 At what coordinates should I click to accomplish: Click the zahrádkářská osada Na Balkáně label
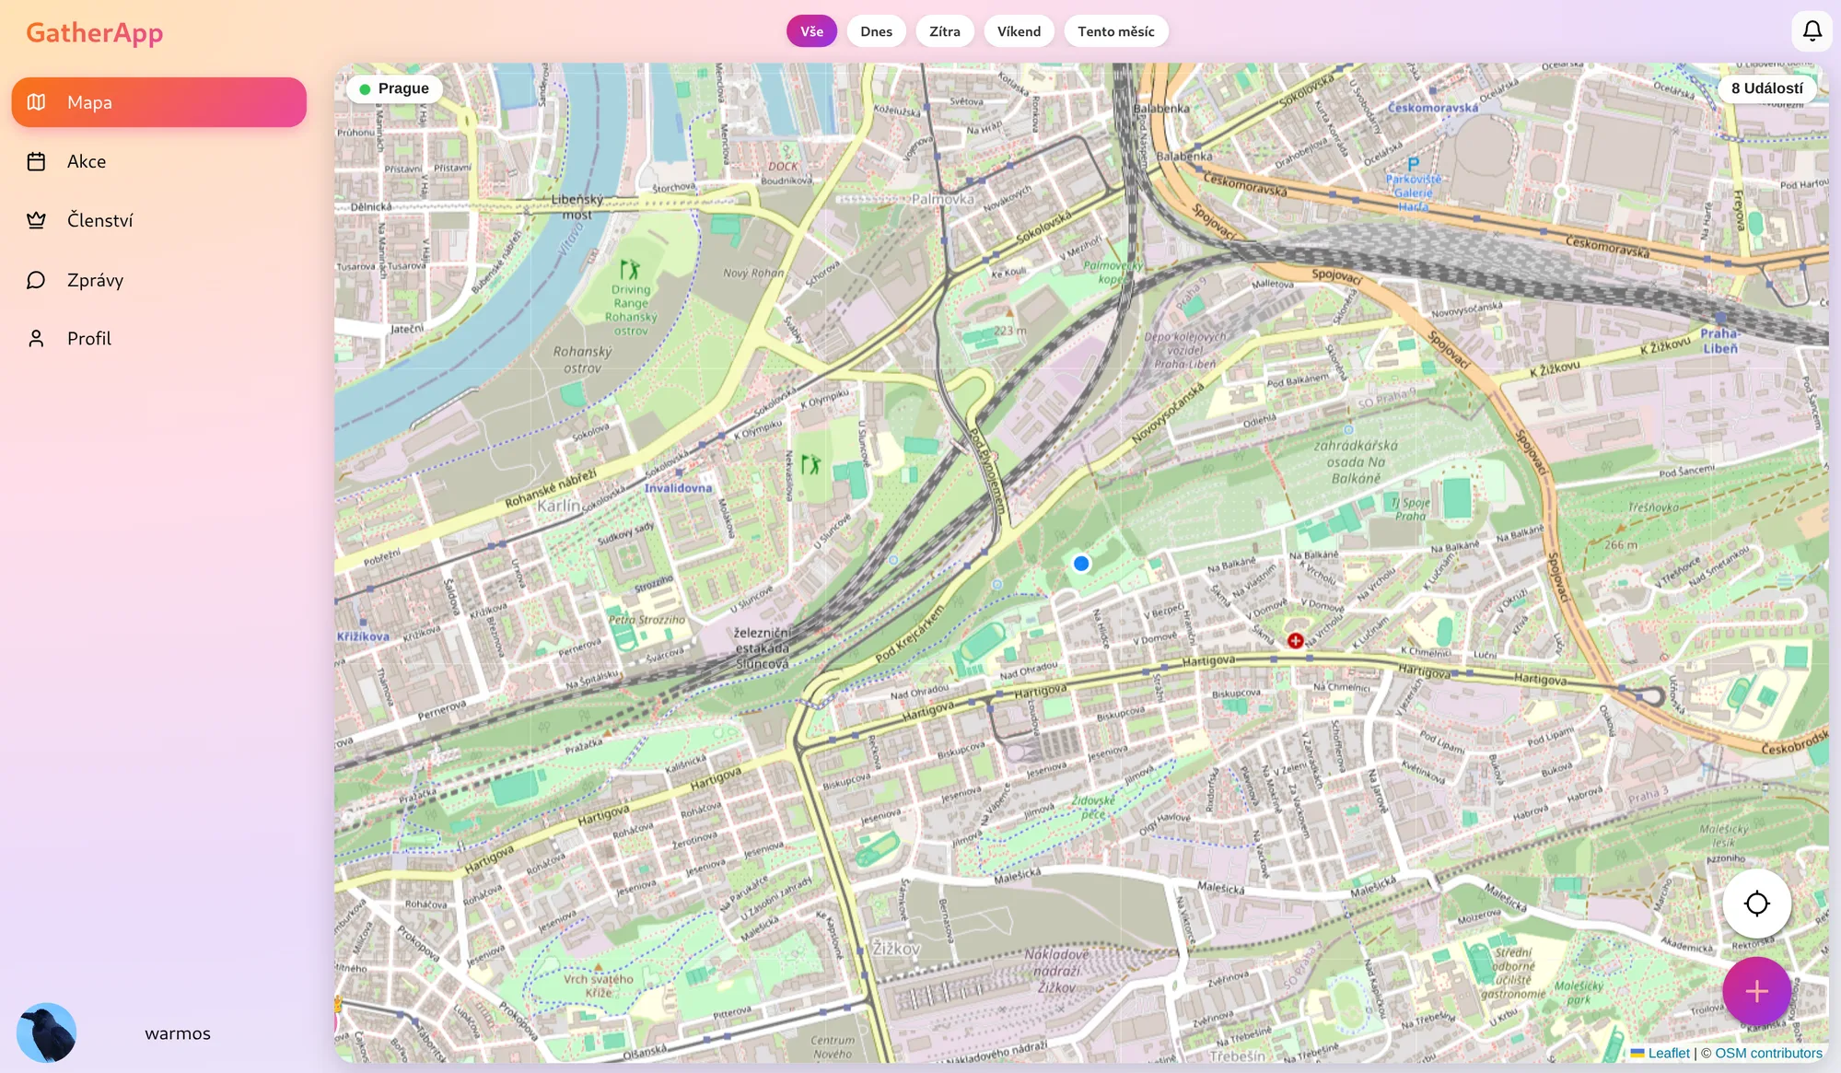pos(1356,461)
